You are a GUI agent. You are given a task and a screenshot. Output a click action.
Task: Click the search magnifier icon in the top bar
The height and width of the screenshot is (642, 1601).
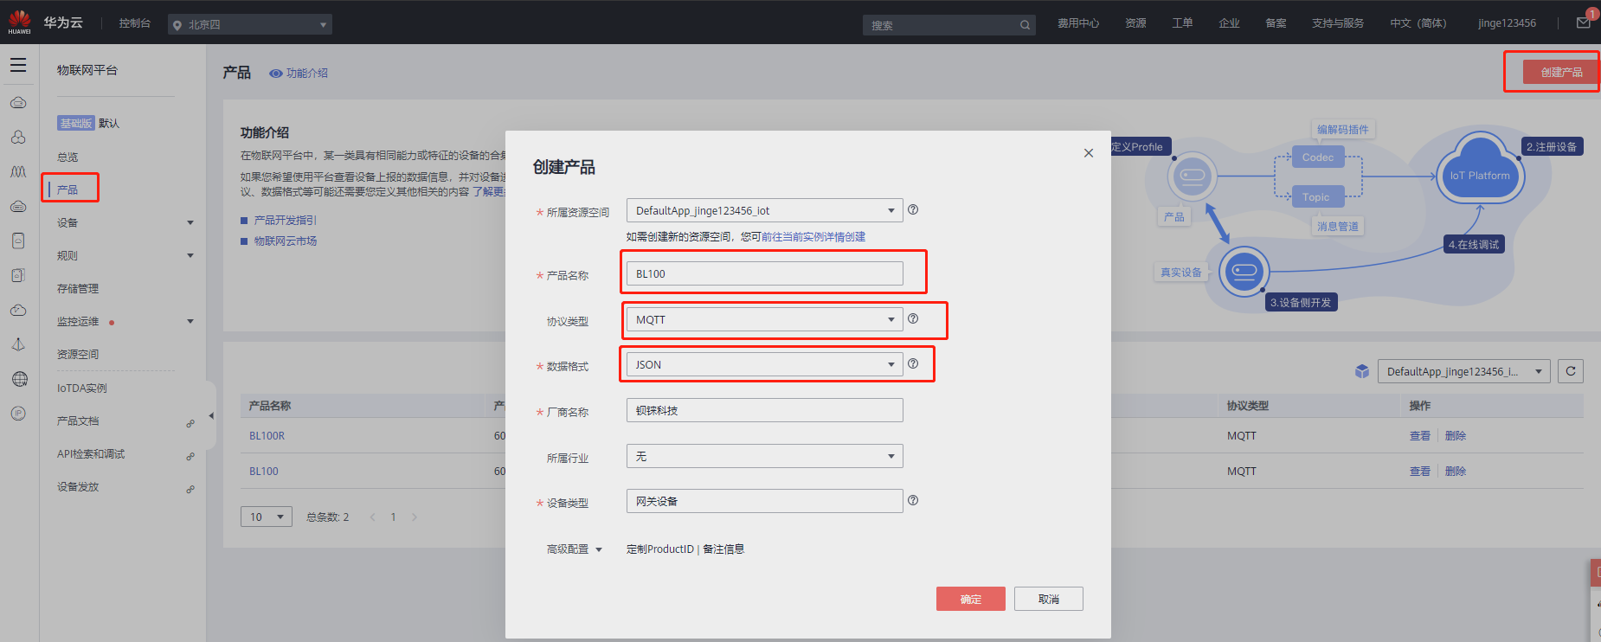tap(1025, 25)
